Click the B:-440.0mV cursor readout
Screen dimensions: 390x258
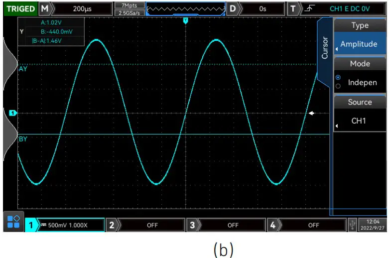(57, 31)
